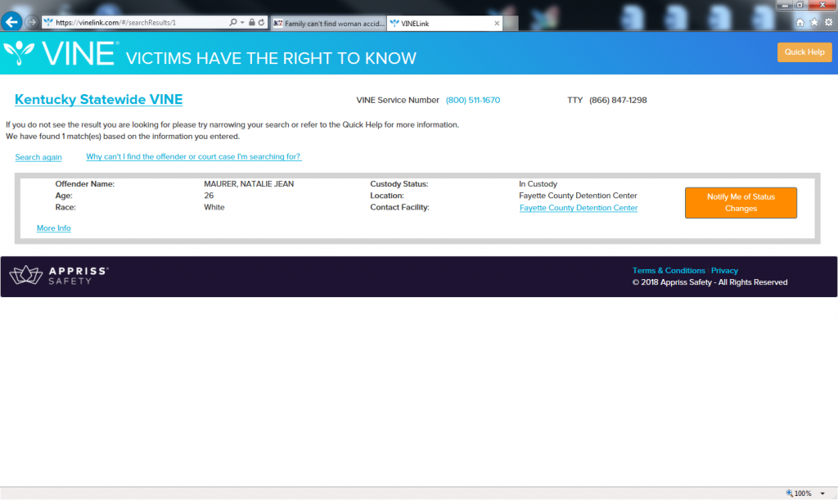
Task: Open browser Home icon
Action: [x=800, y=23]
